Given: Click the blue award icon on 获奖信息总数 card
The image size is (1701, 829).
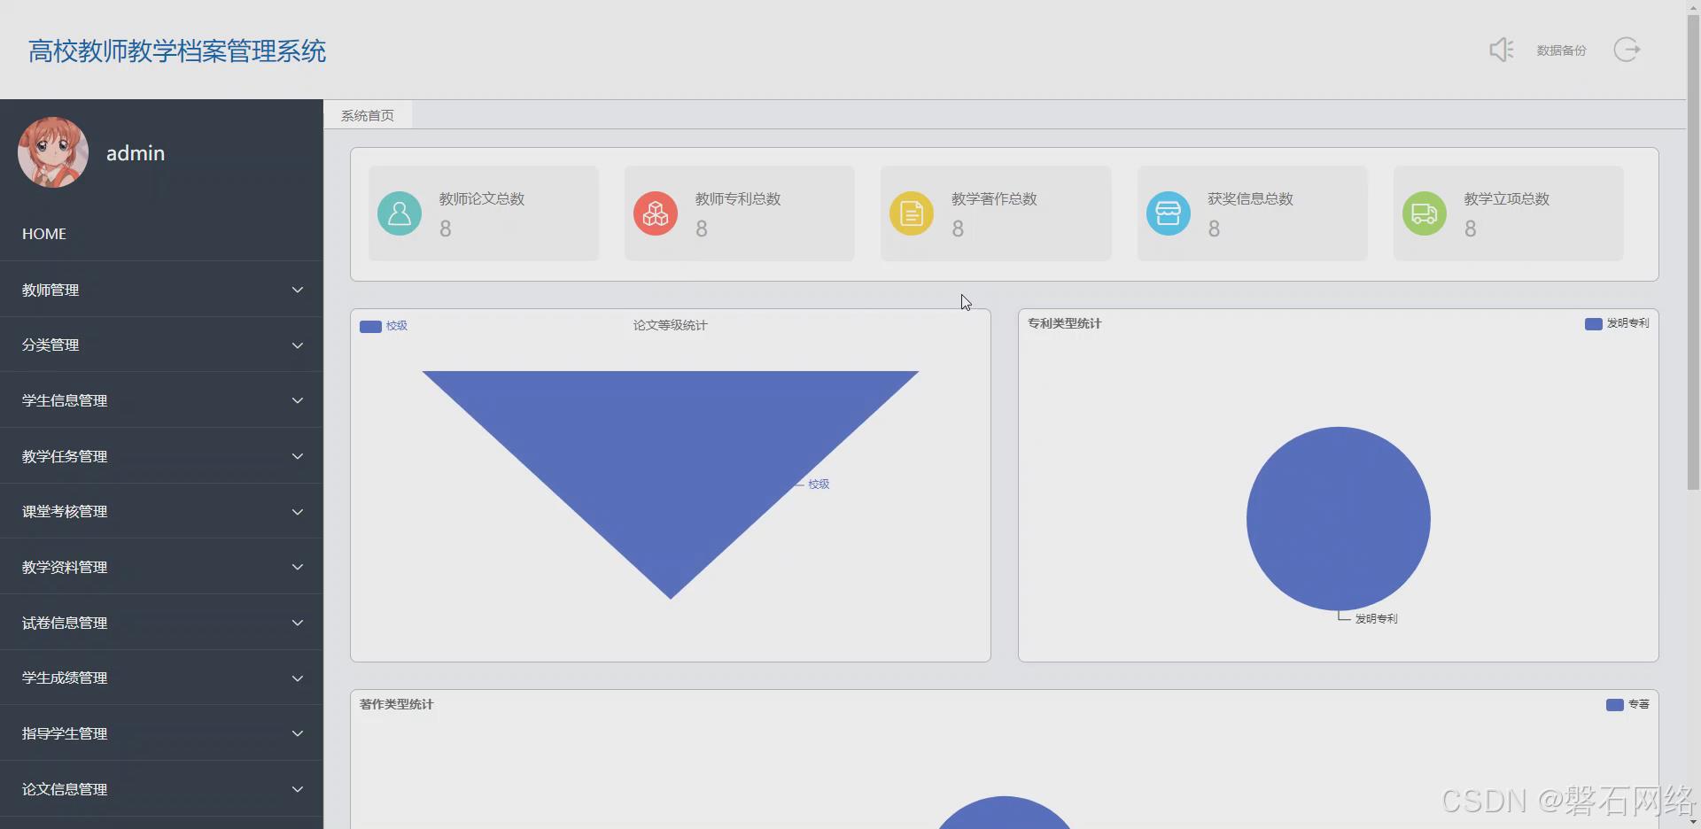Looking at the screenshot, I should coord(1168,213).
